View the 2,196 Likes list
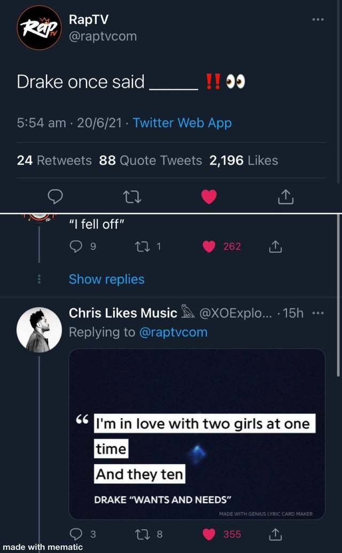Viewport: 342px width, 553px height. (244, 160)
